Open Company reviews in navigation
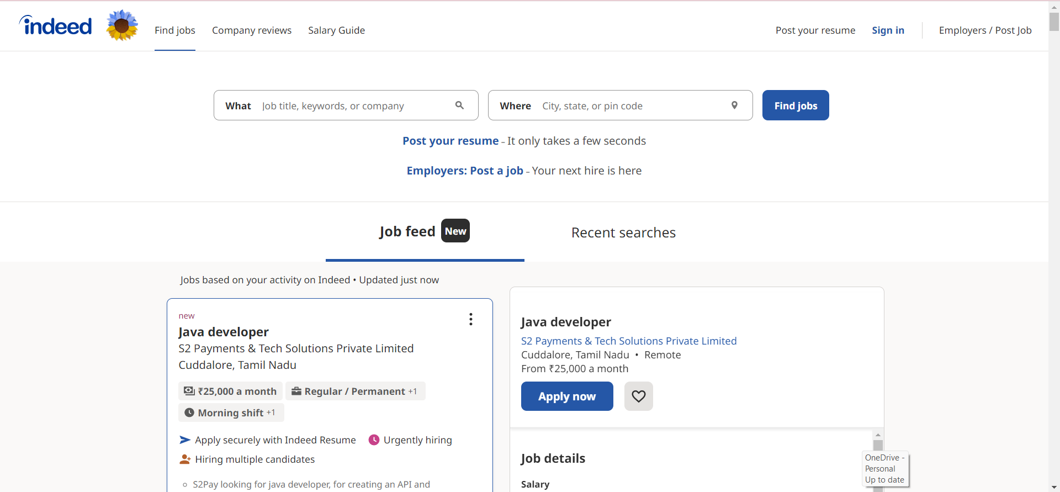1060x492 pixels. point(252,30)
